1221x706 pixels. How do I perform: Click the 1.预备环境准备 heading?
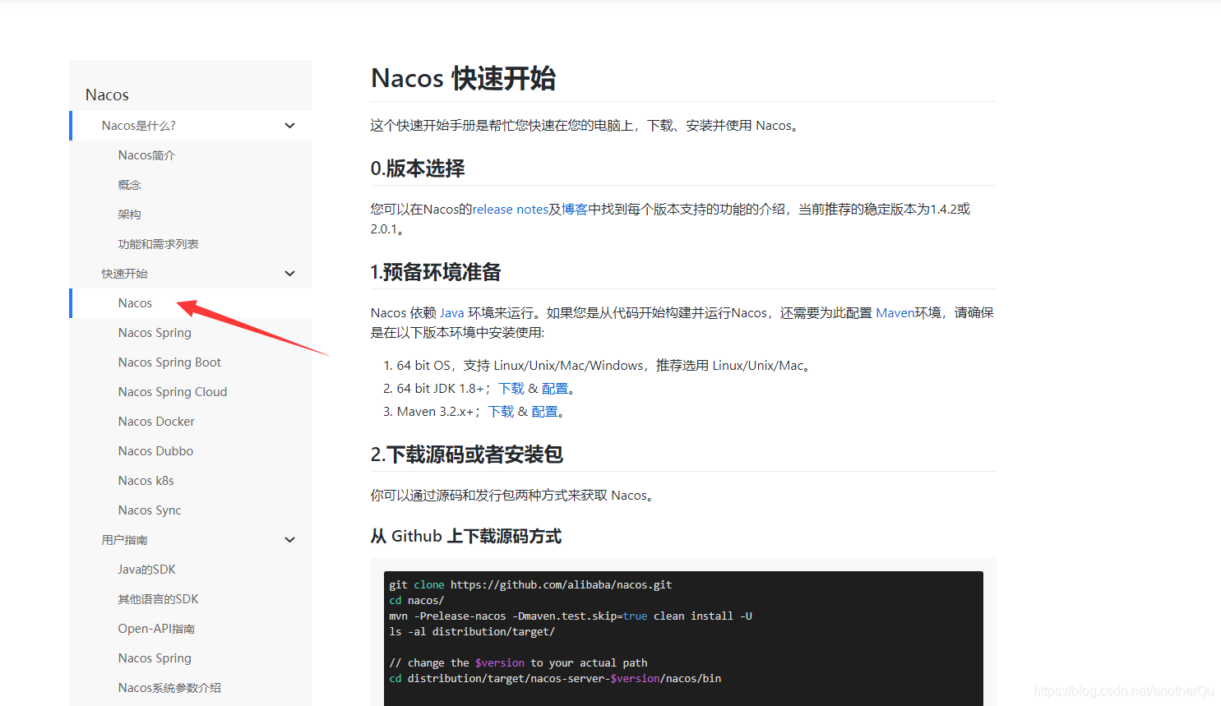[436, 272]
